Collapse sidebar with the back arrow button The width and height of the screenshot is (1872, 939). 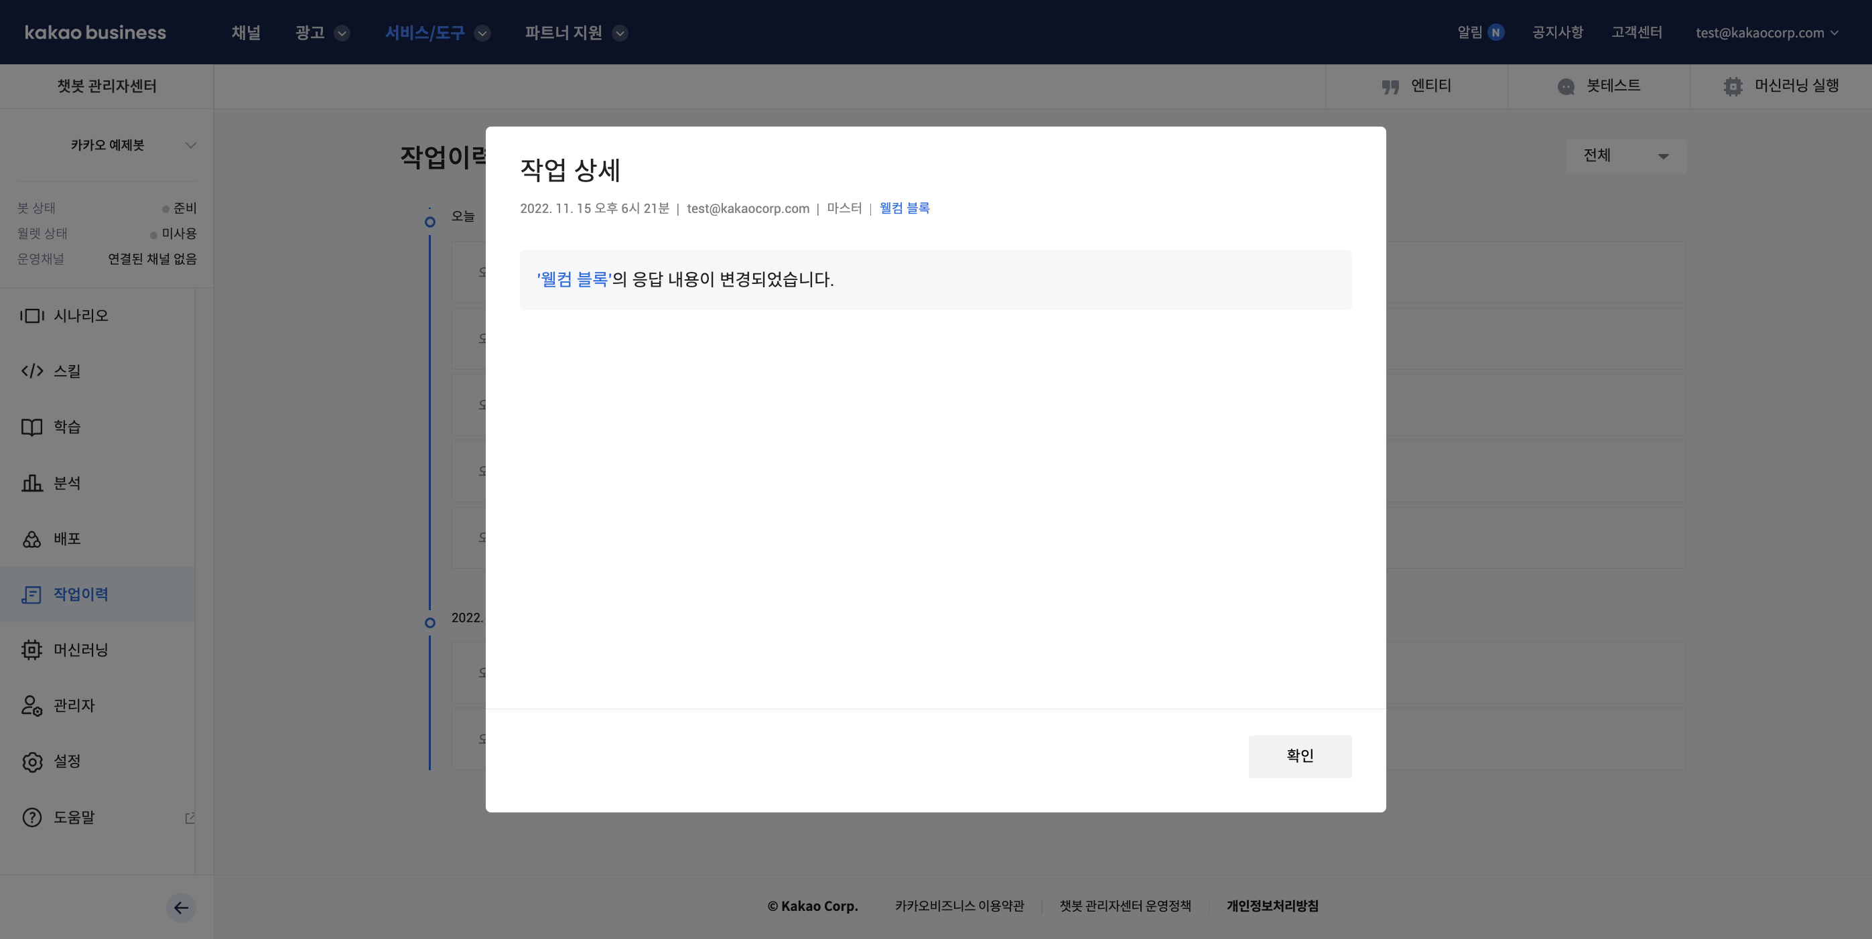181,907
